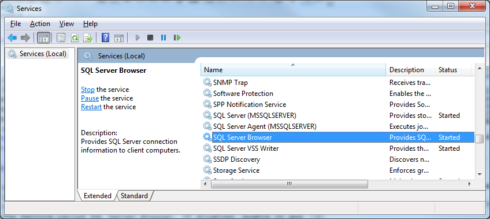The image size is (490, 219).
Task: Click the Software Protection gear icon
Action: click(207, 94)
